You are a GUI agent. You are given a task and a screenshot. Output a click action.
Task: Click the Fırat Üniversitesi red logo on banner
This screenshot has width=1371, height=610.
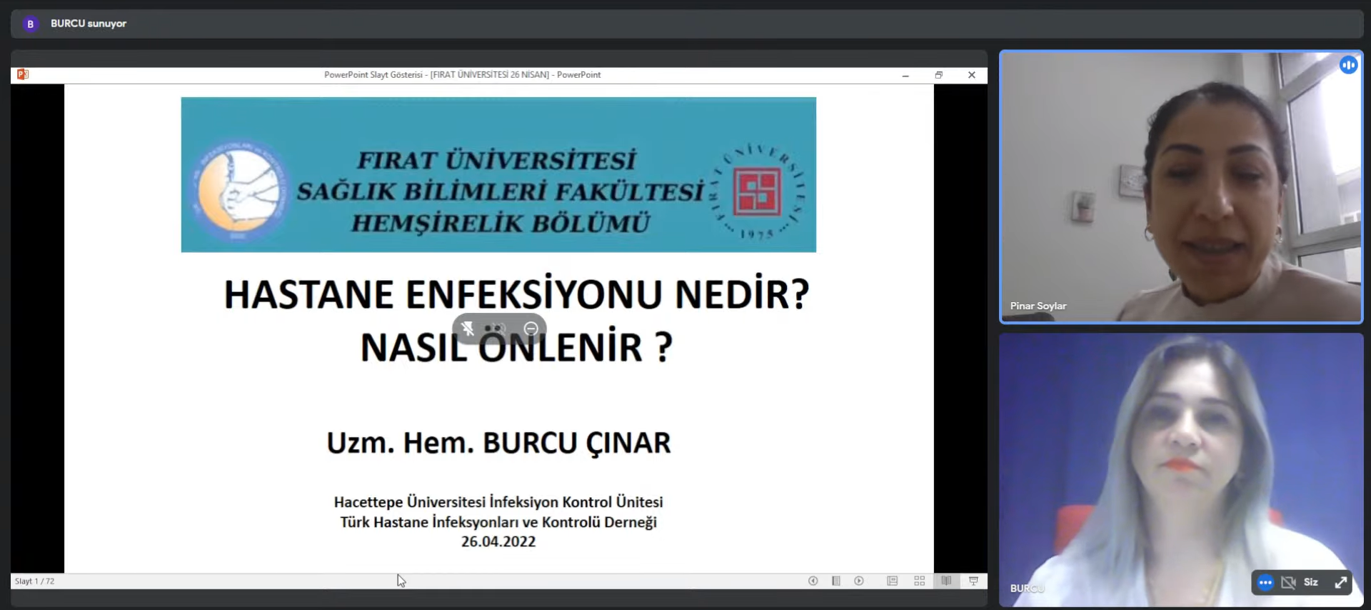758,191
